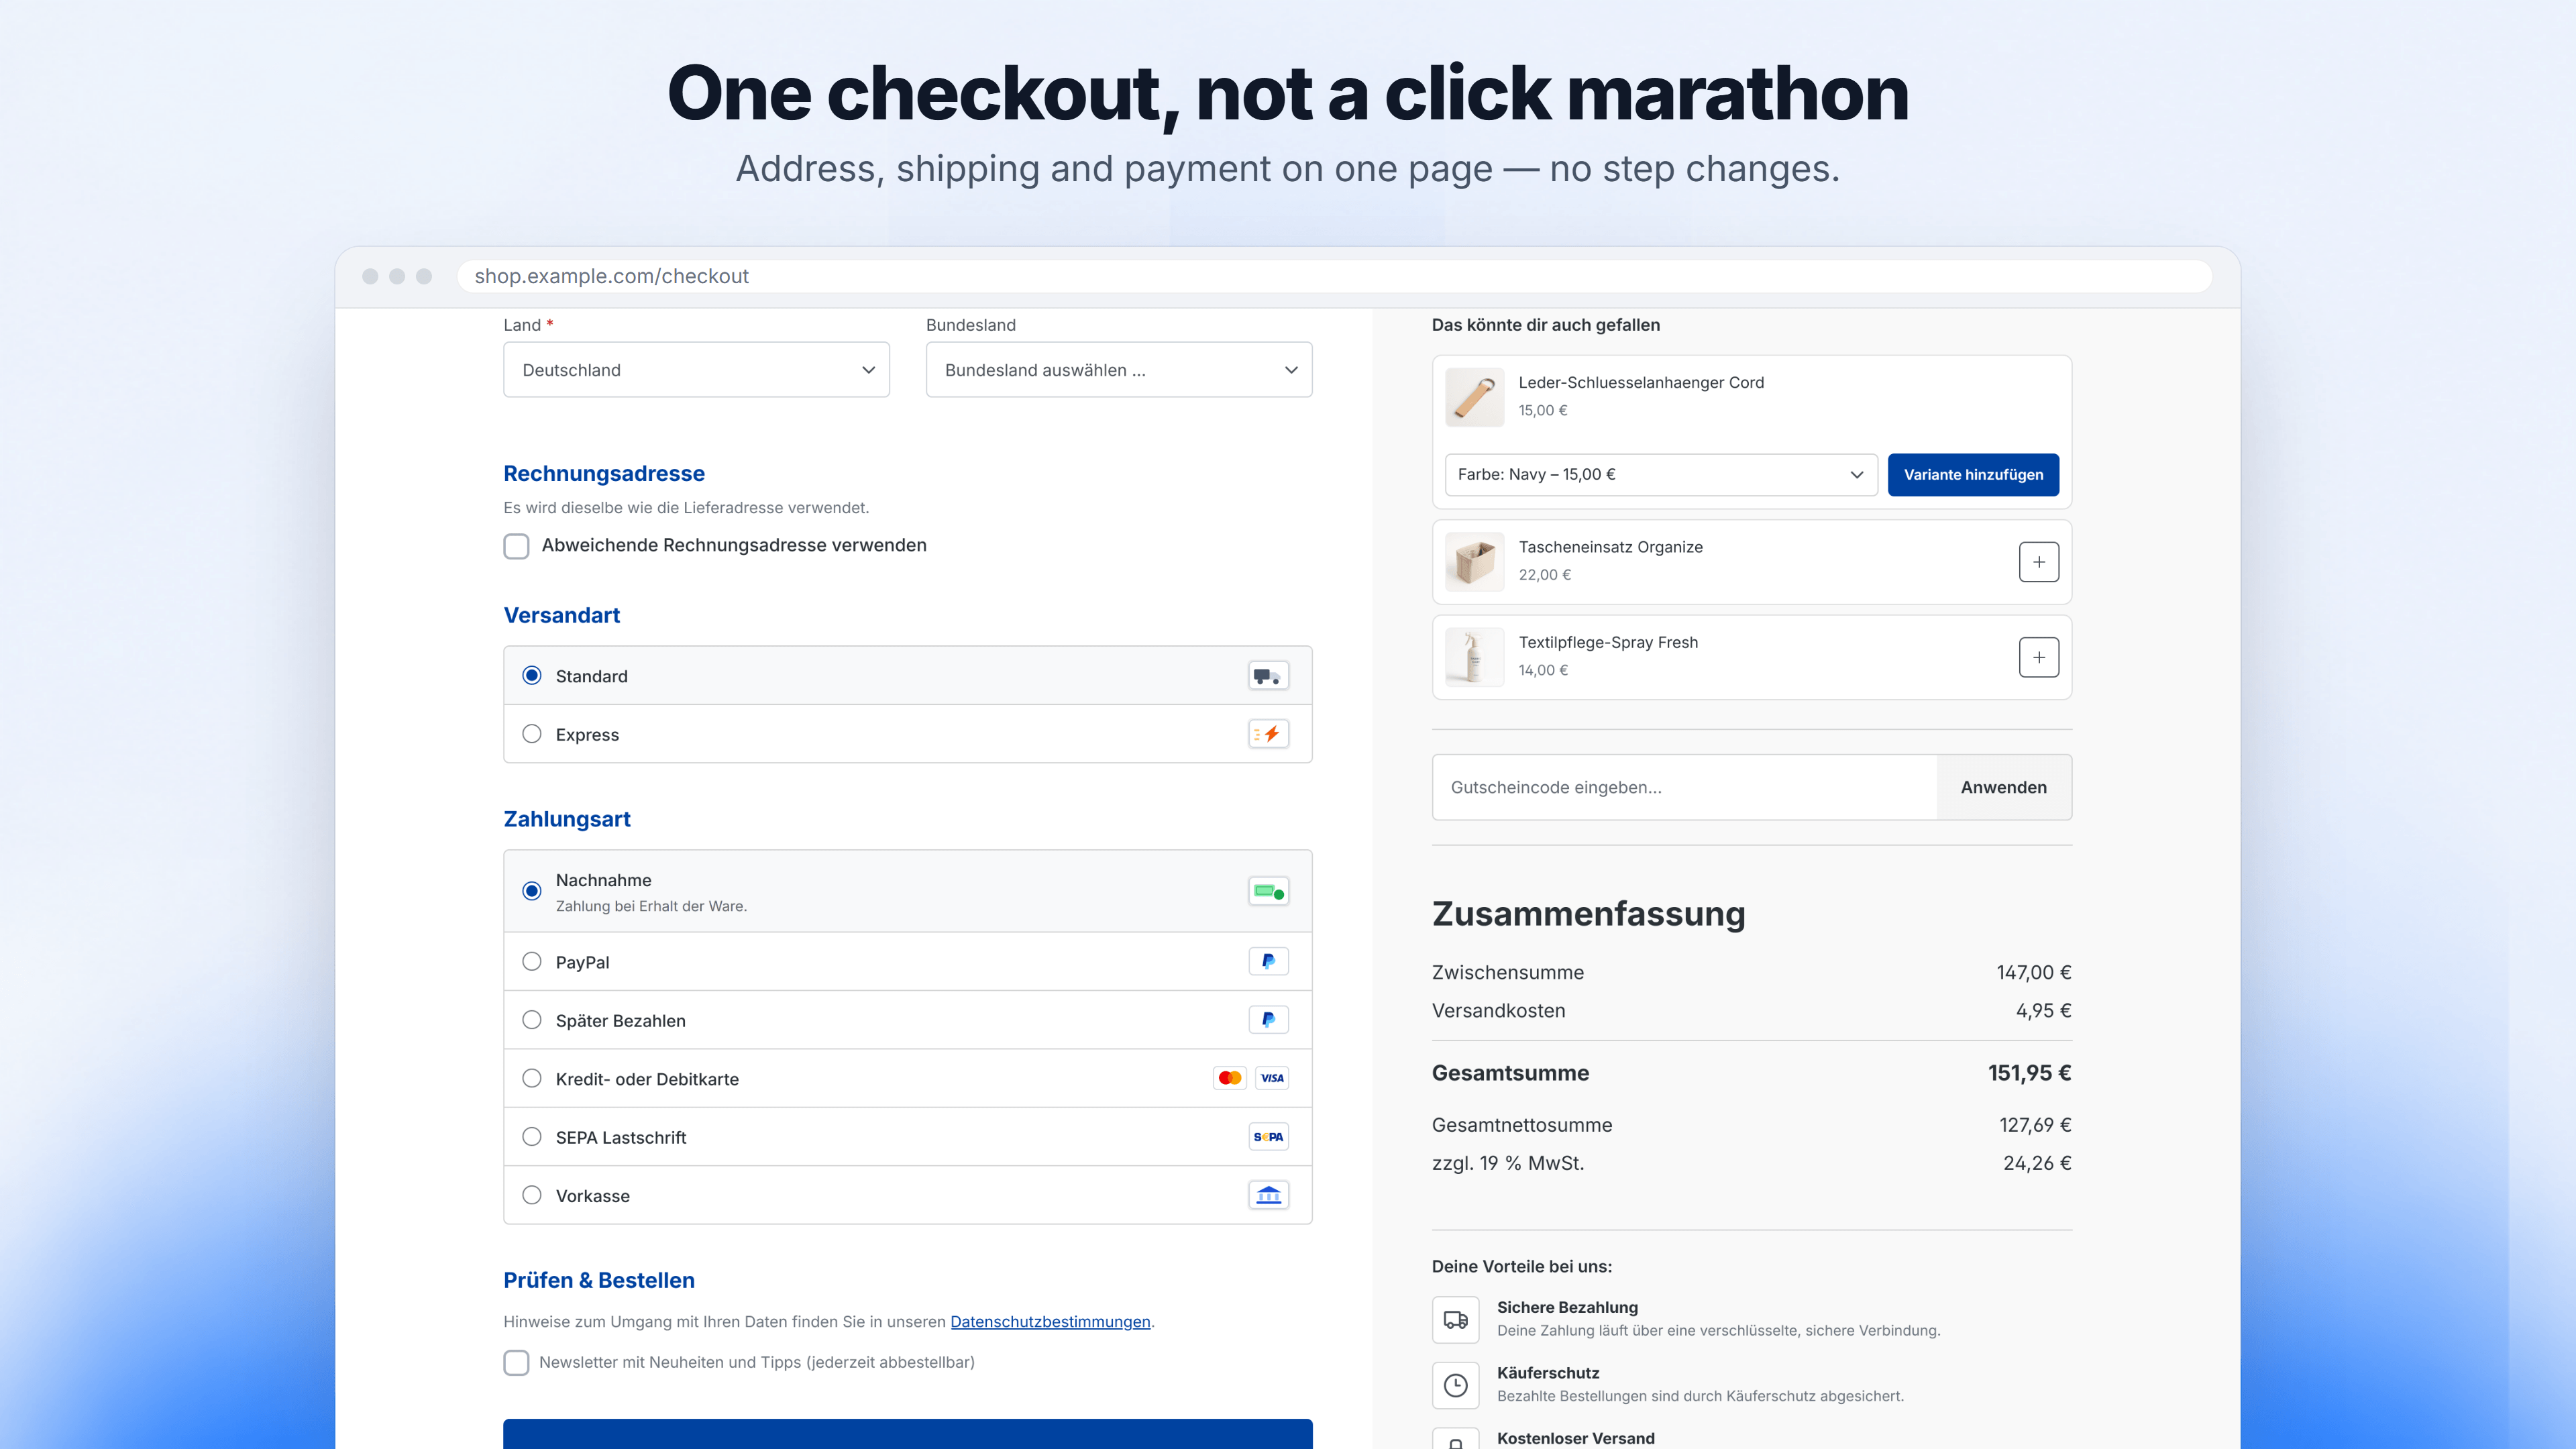The width and height of the screenshot is (2576, 1449).
Task: Click the Leder-Schluesselanhaenger Cord product name
Action: (x=1641, y=383)
